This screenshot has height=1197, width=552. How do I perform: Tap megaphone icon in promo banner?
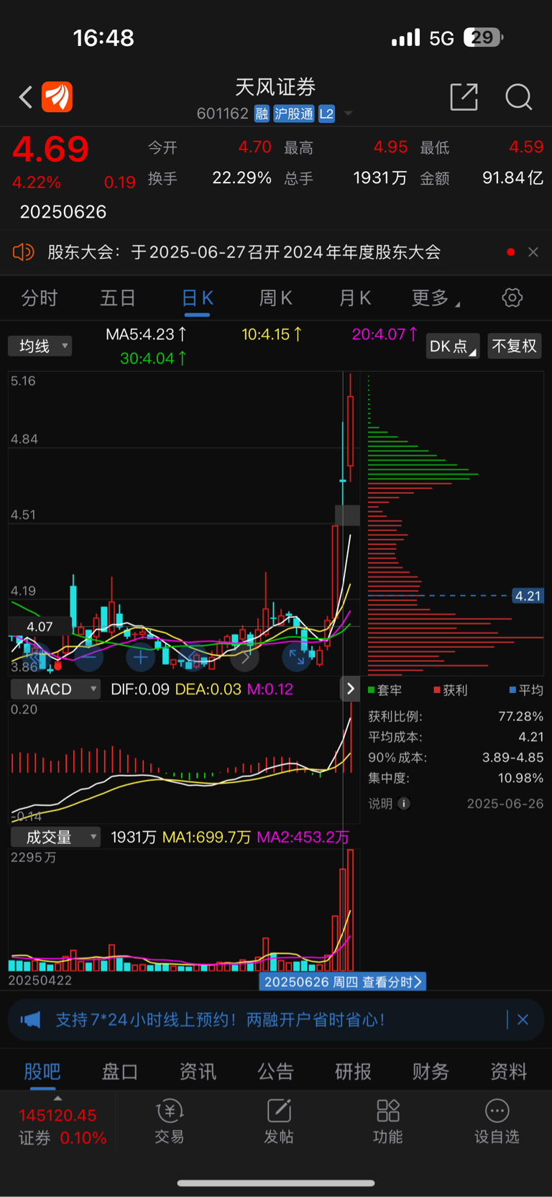(x=30, y=1019)
